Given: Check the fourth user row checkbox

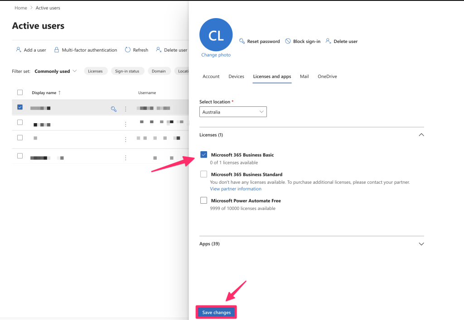Looking at the screenshot, I should coord(20,156).
